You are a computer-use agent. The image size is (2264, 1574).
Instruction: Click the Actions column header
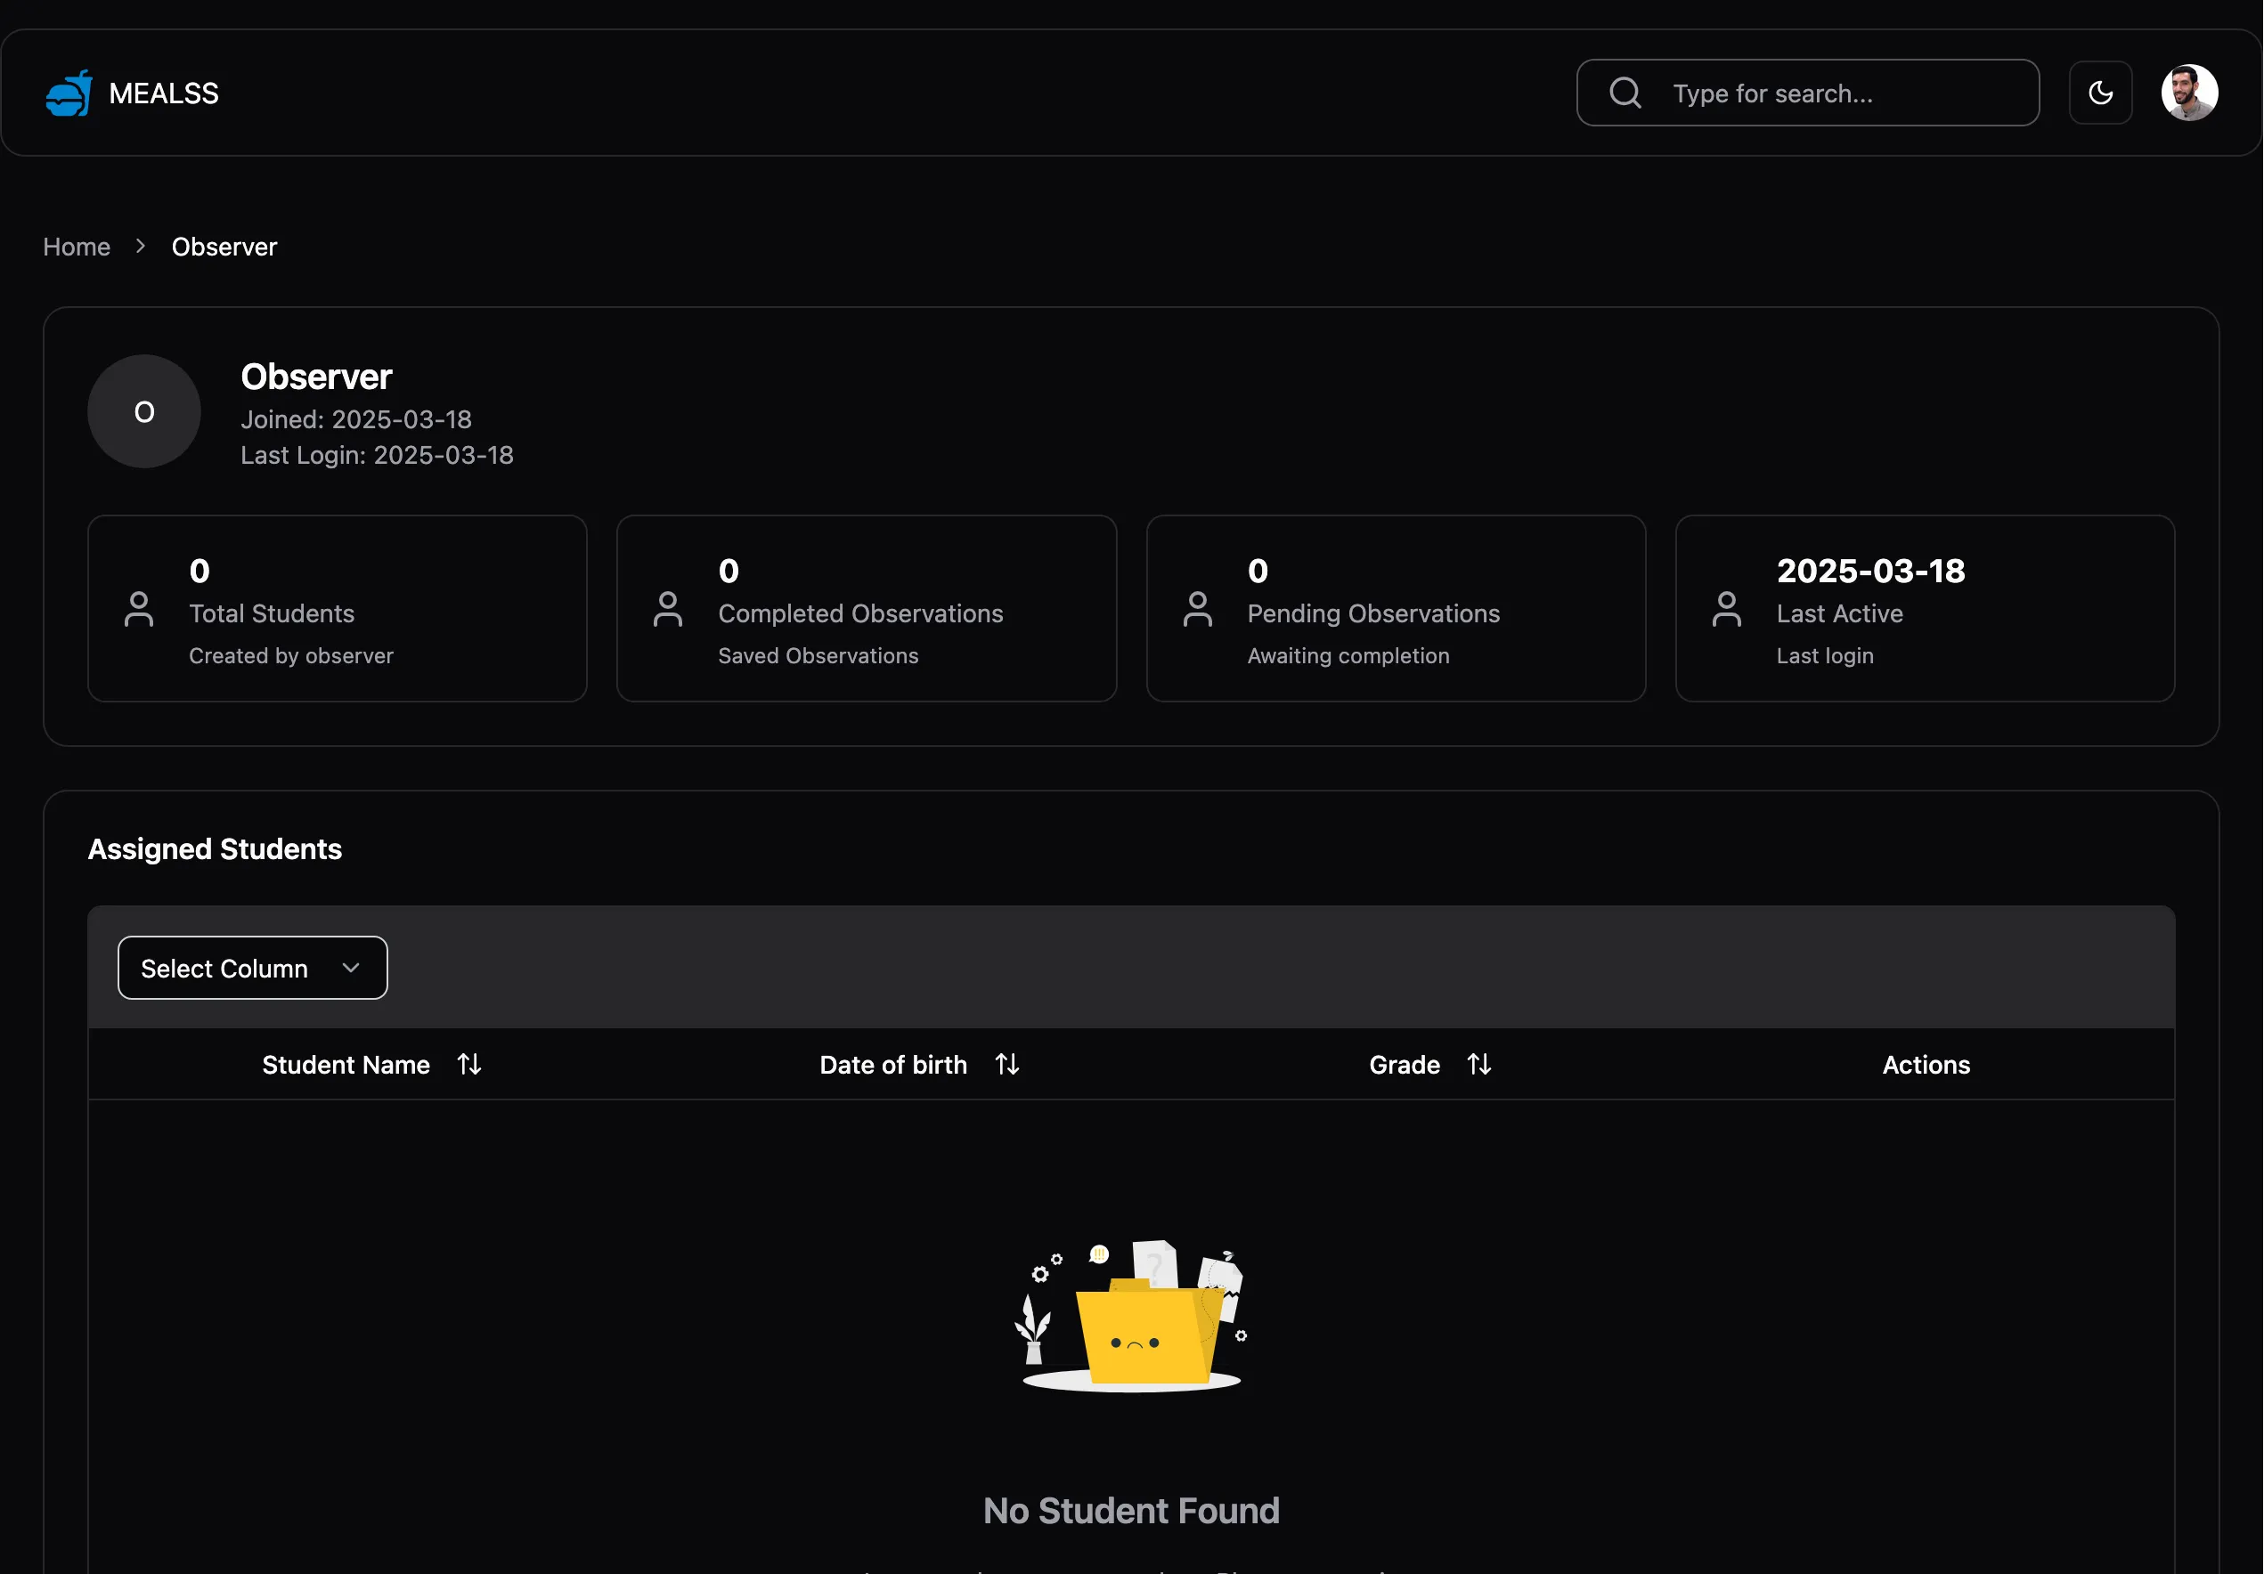(x=1925, y=1065)
